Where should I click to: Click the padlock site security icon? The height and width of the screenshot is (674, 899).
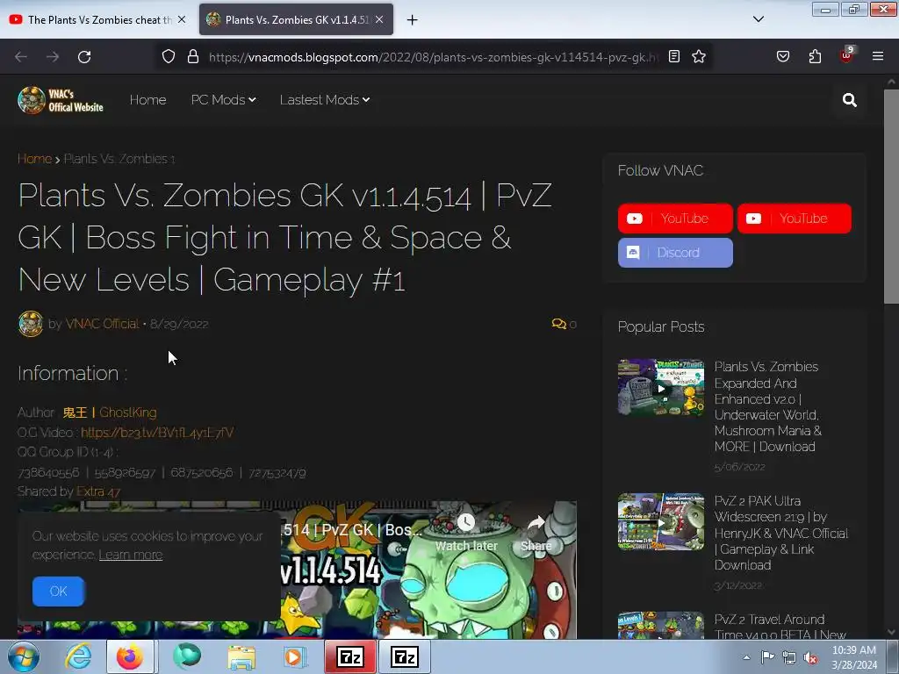click(193, 57)
